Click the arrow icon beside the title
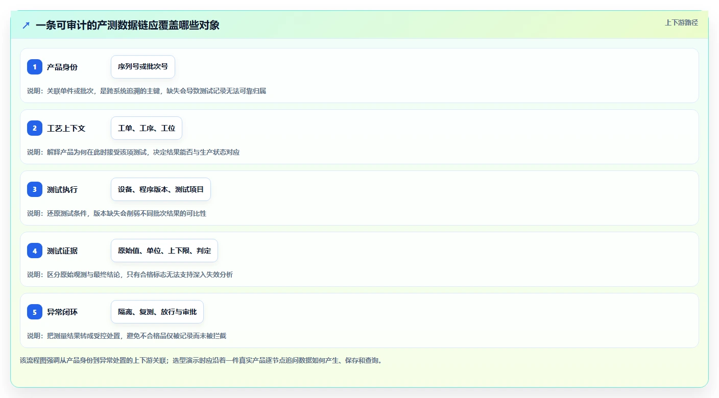Screen dimensions: 719x398 coord(26,25)
